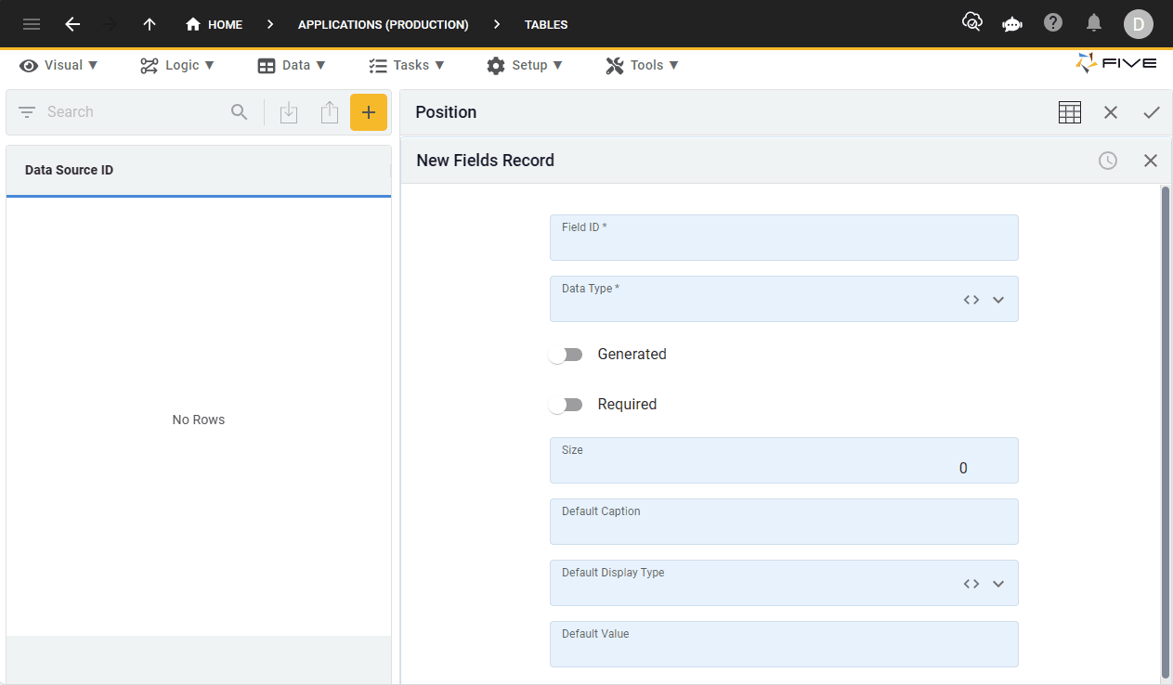Save the record using the checkmark icon
This screenshot has height=685, width=1173.
[1152, 111]
